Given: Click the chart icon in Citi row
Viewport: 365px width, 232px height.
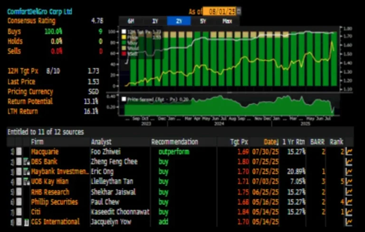Looking at the screenshot, I should [349, 212].
